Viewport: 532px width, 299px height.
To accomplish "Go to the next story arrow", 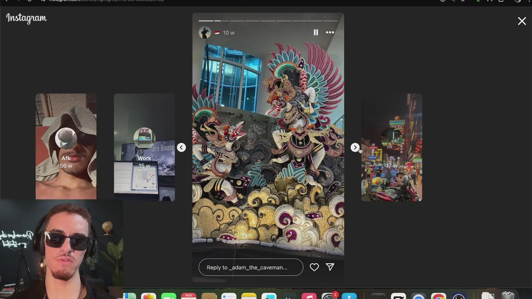I will tap(355, 147).
